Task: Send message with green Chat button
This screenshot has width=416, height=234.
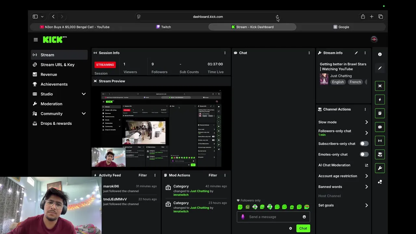Action: (x=303, y=228)
